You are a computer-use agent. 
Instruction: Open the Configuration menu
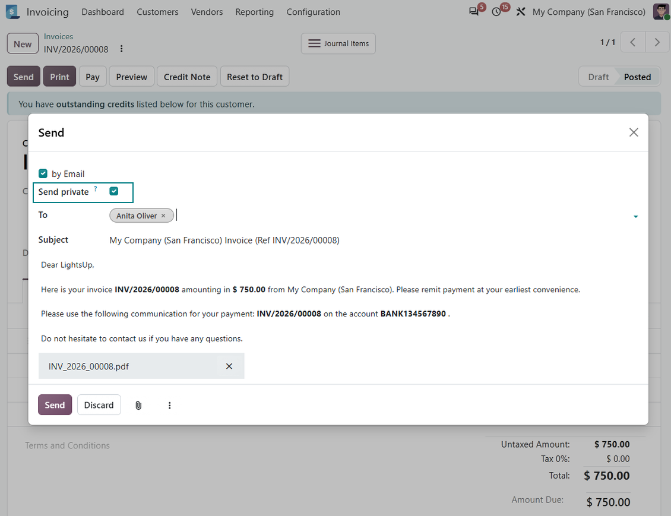(x=314, y=12)
